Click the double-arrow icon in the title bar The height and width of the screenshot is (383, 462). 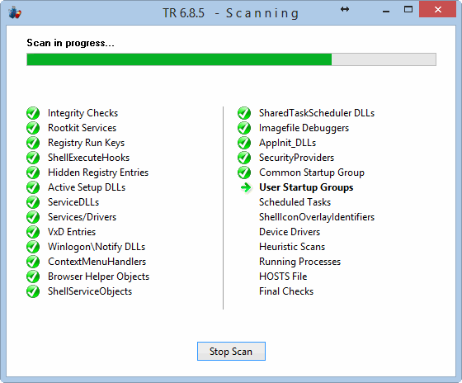[345, 9]
